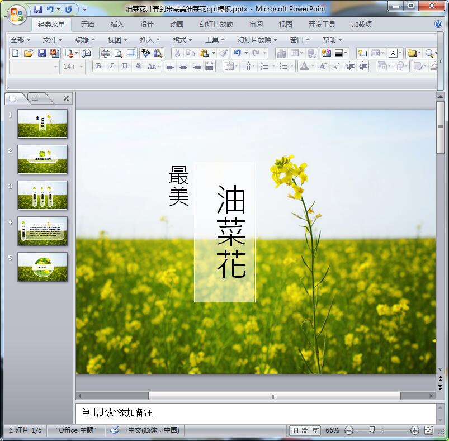Click the Insert chart icon
Screen dimensions: 449x441
click(x=281, y=53)
